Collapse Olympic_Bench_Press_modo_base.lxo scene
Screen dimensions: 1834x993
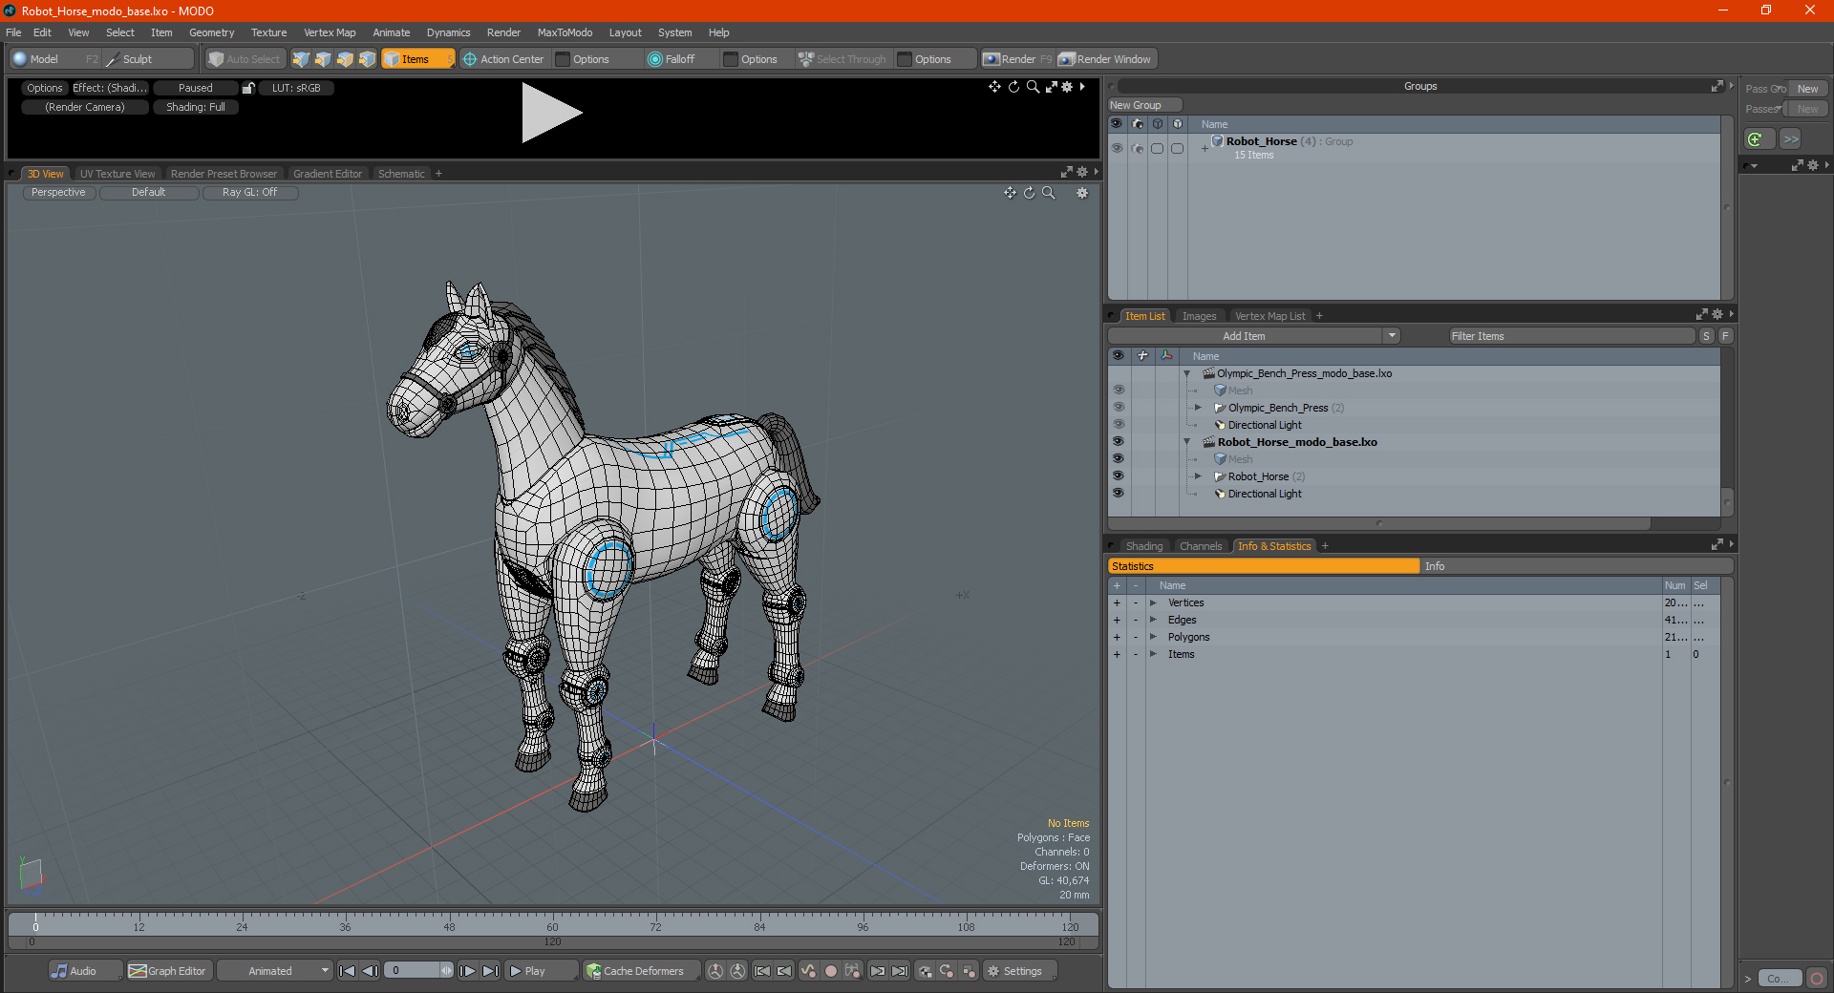point(1187,373)
